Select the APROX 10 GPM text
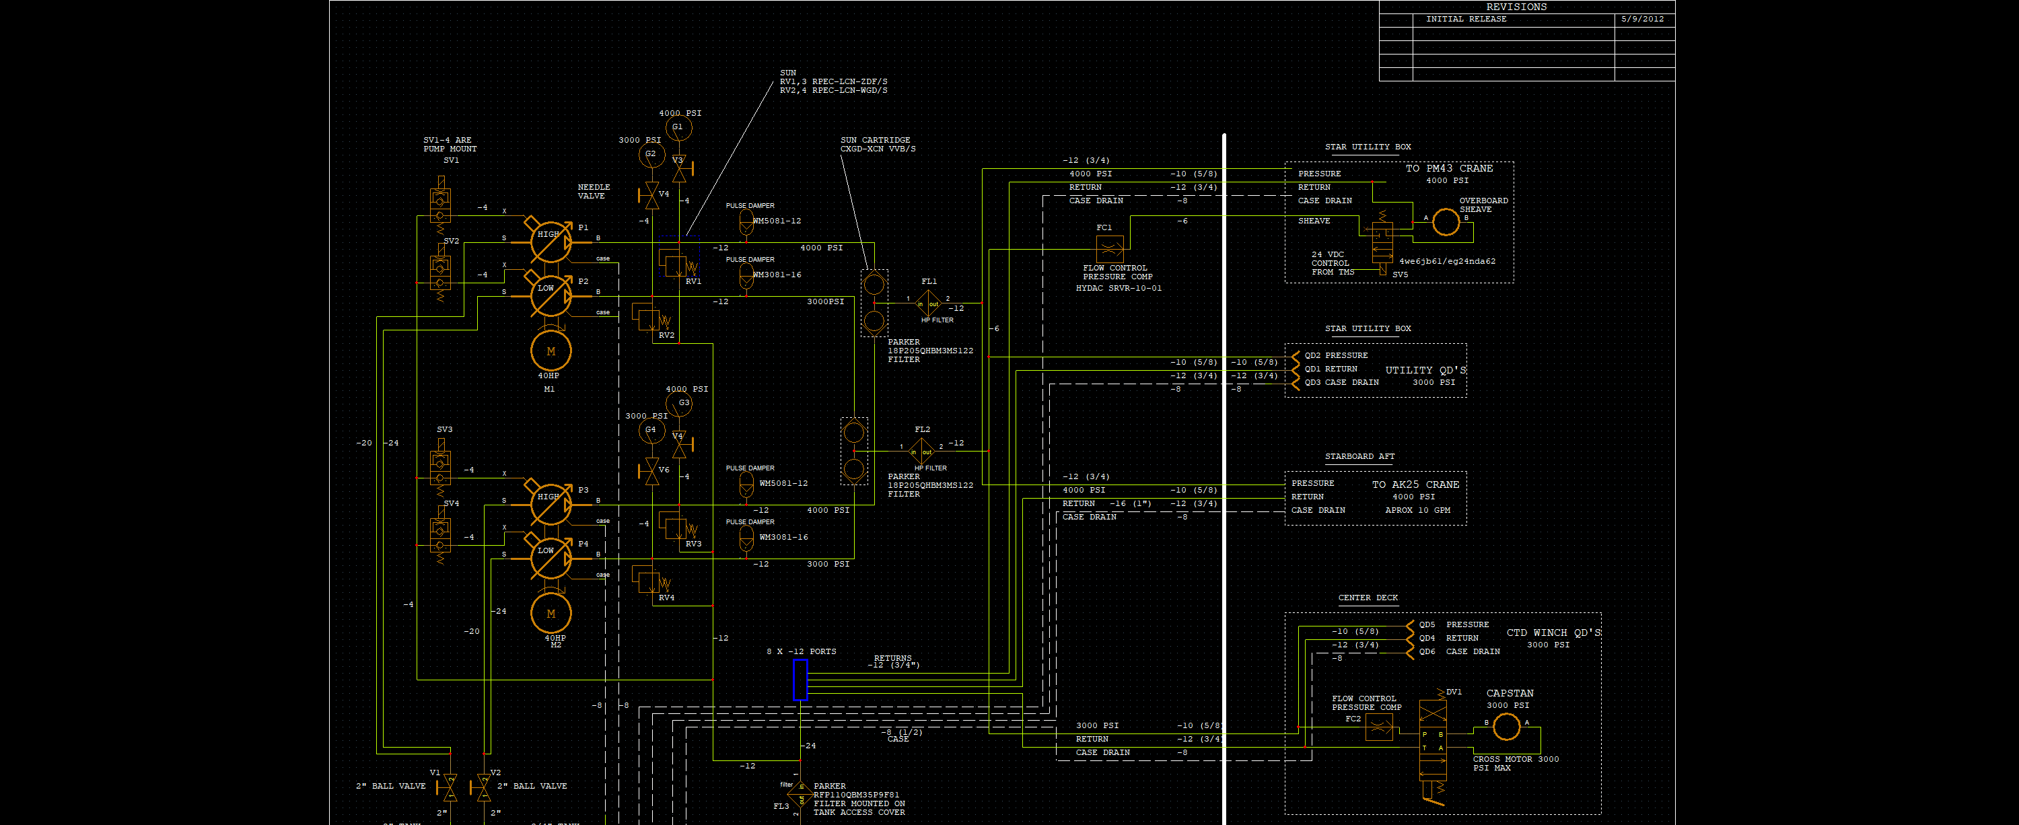 click(x=1417, y=510)
